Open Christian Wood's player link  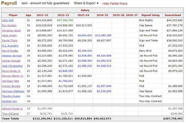11,30
